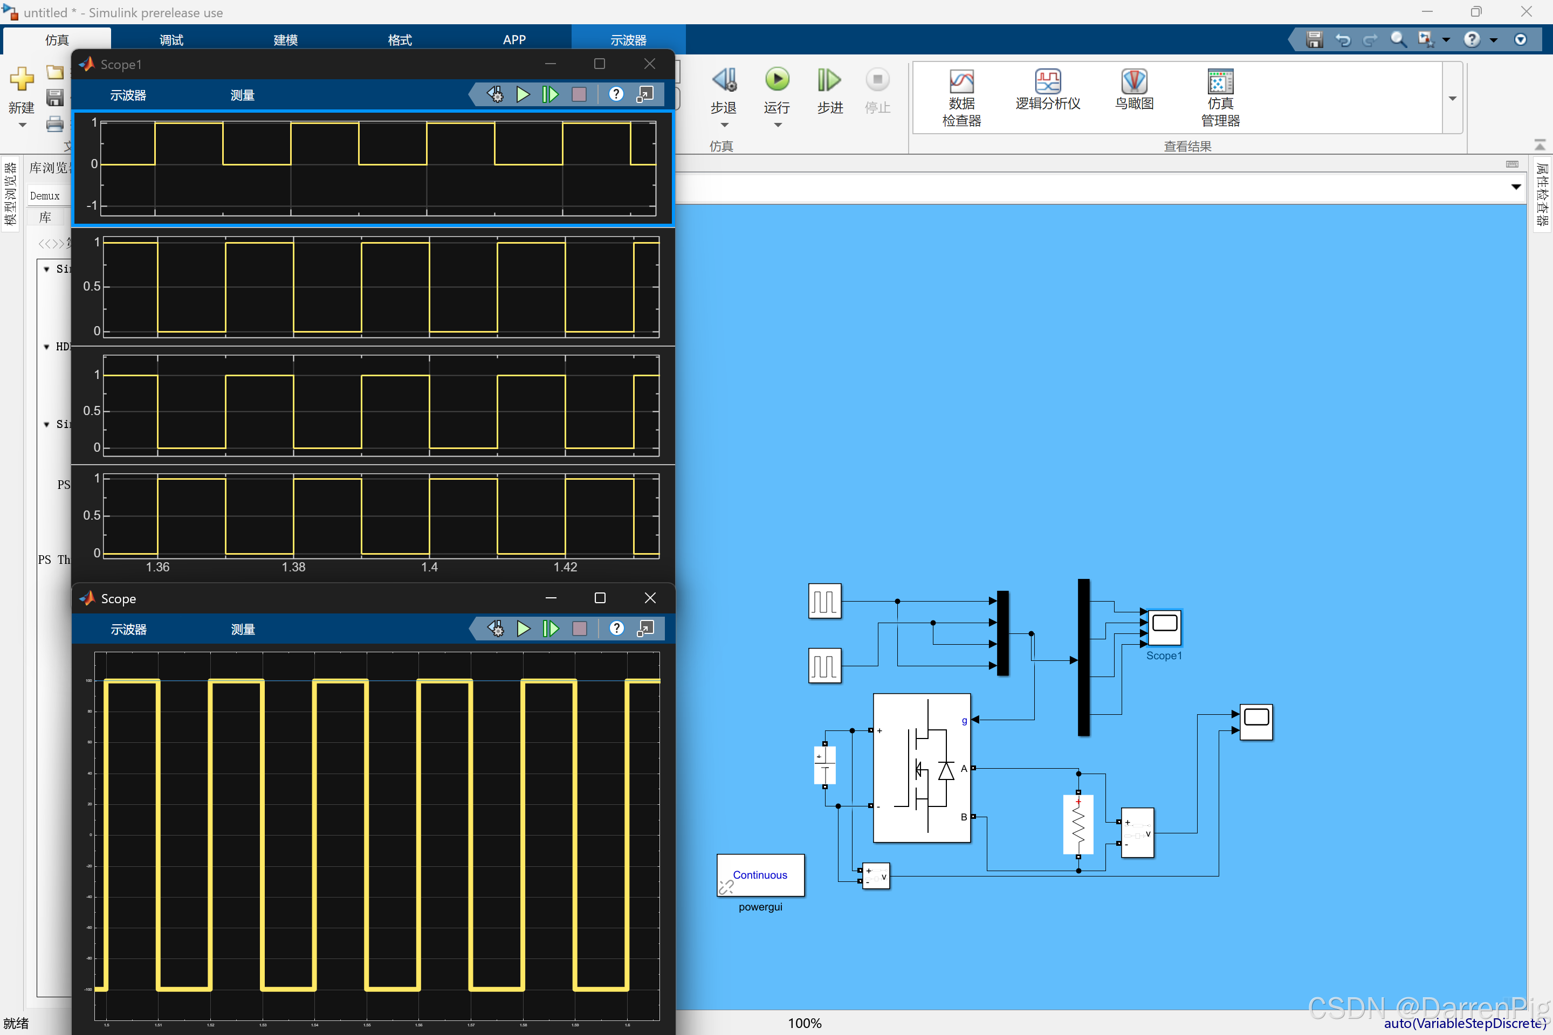Image resolution: width=1553 pixels, height=1035 pixels.
Task: Click Step Forward (步进) in main toolbar
Action: click(x=829, y=80)
